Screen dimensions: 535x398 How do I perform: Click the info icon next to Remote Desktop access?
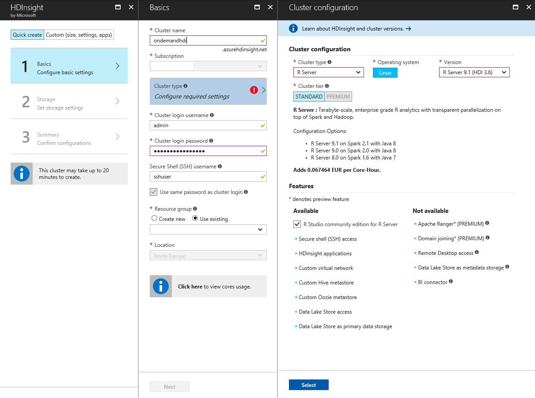click(x=477, y=253)
